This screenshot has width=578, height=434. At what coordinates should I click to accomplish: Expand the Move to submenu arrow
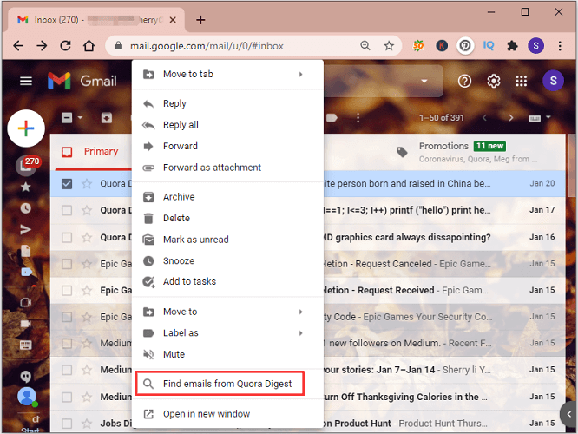(301, 312)
